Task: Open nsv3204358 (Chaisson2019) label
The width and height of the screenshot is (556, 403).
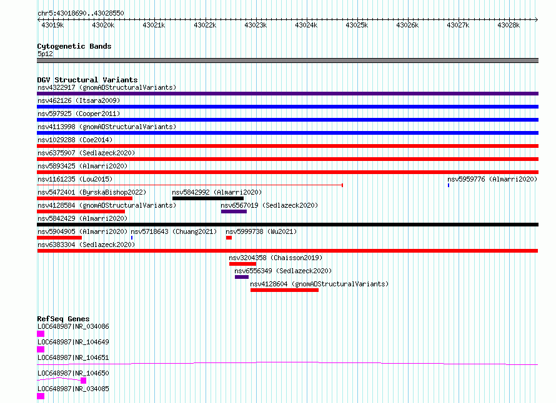Action: pos(276,258)
